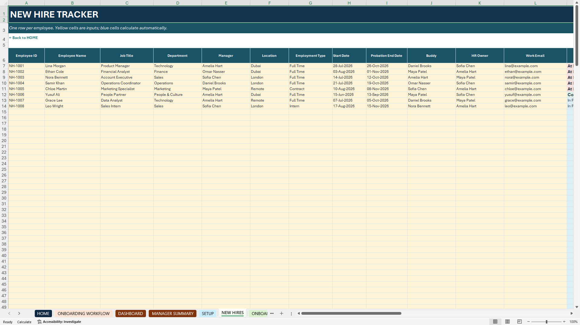Image resolution: width=580 pixels, height=325 pixels.
Task: Click the Start Date header cell
Action: 349,56
